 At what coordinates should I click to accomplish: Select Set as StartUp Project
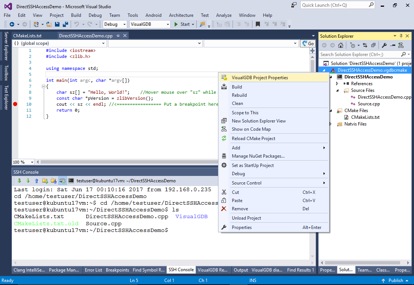click(274, 165)
